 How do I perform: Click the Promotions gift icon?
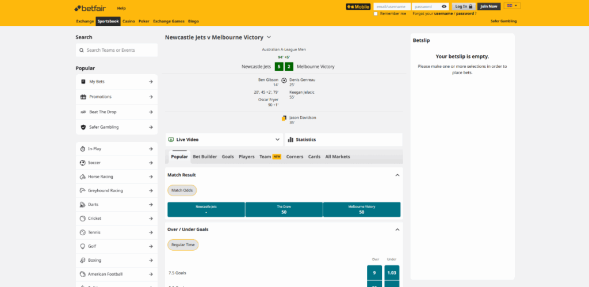pyautogui.click(x=83, y=97)
